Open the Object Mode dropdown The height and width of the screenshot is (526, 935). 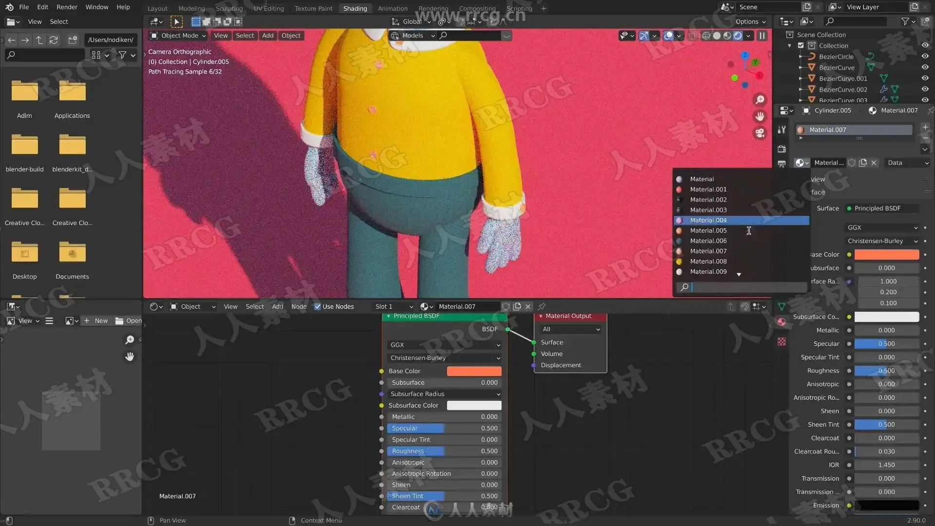point(178,36)
